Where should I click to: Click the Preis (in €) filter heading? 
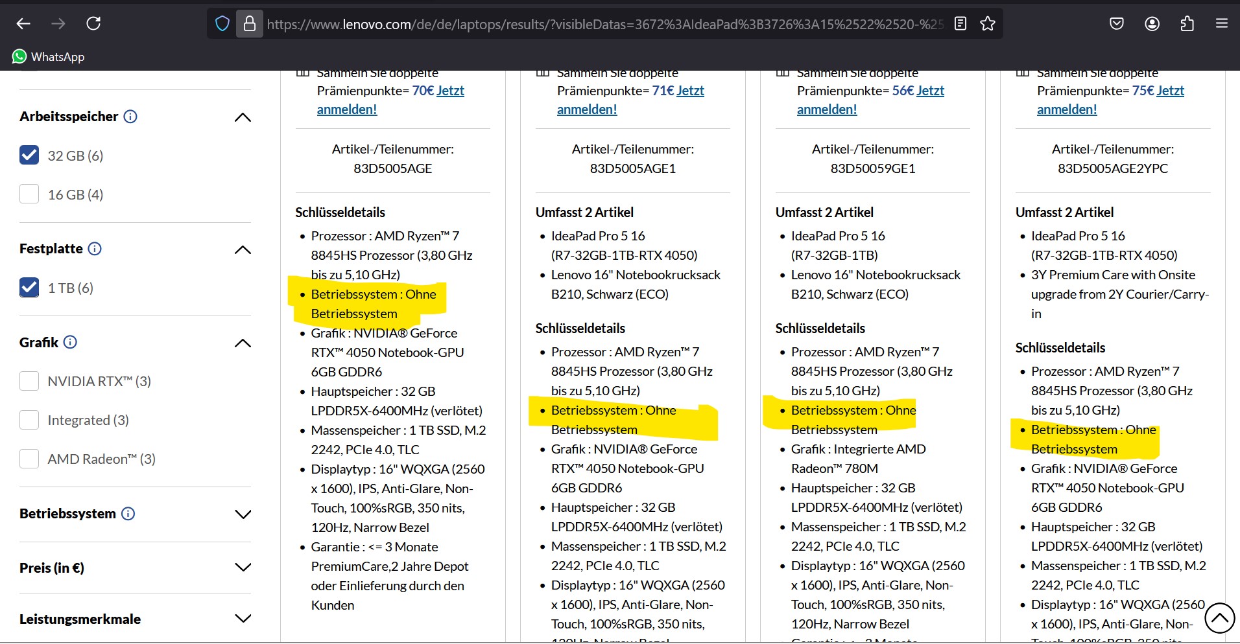point(52,568)
